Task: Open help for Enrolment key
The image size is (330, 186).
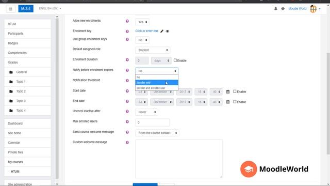Action: click(x=127, y=31)
